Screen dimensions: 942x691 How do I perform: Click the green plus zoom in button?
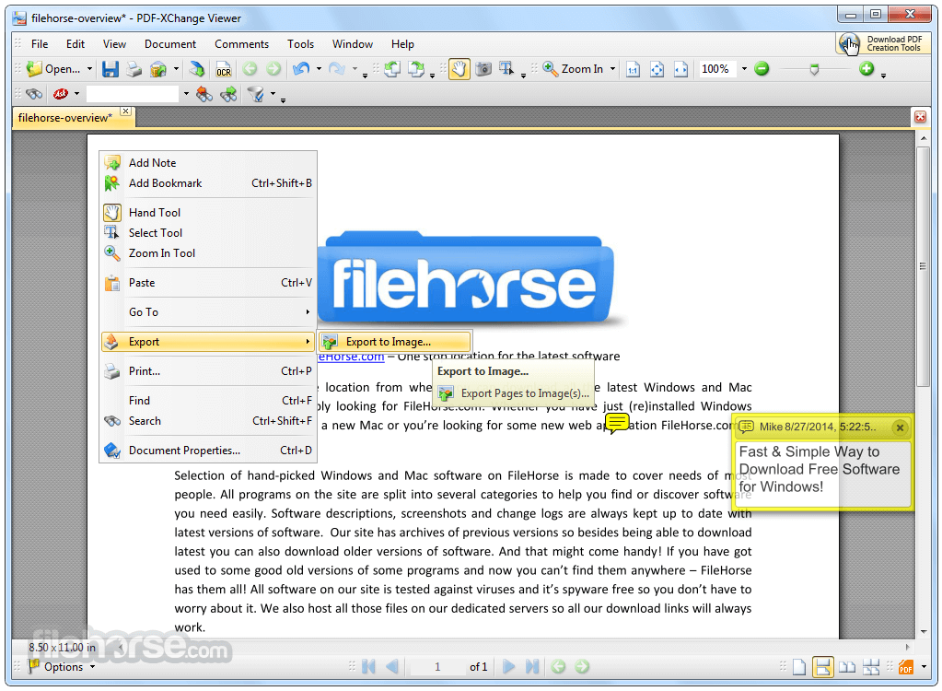point(866,69)
